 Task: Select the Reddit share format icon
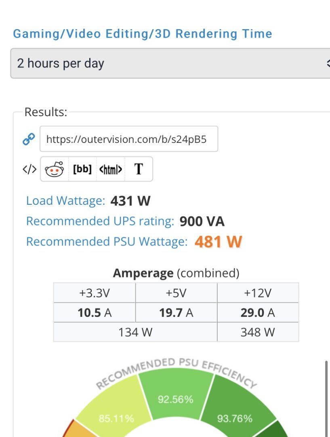[x=55, y=169]
